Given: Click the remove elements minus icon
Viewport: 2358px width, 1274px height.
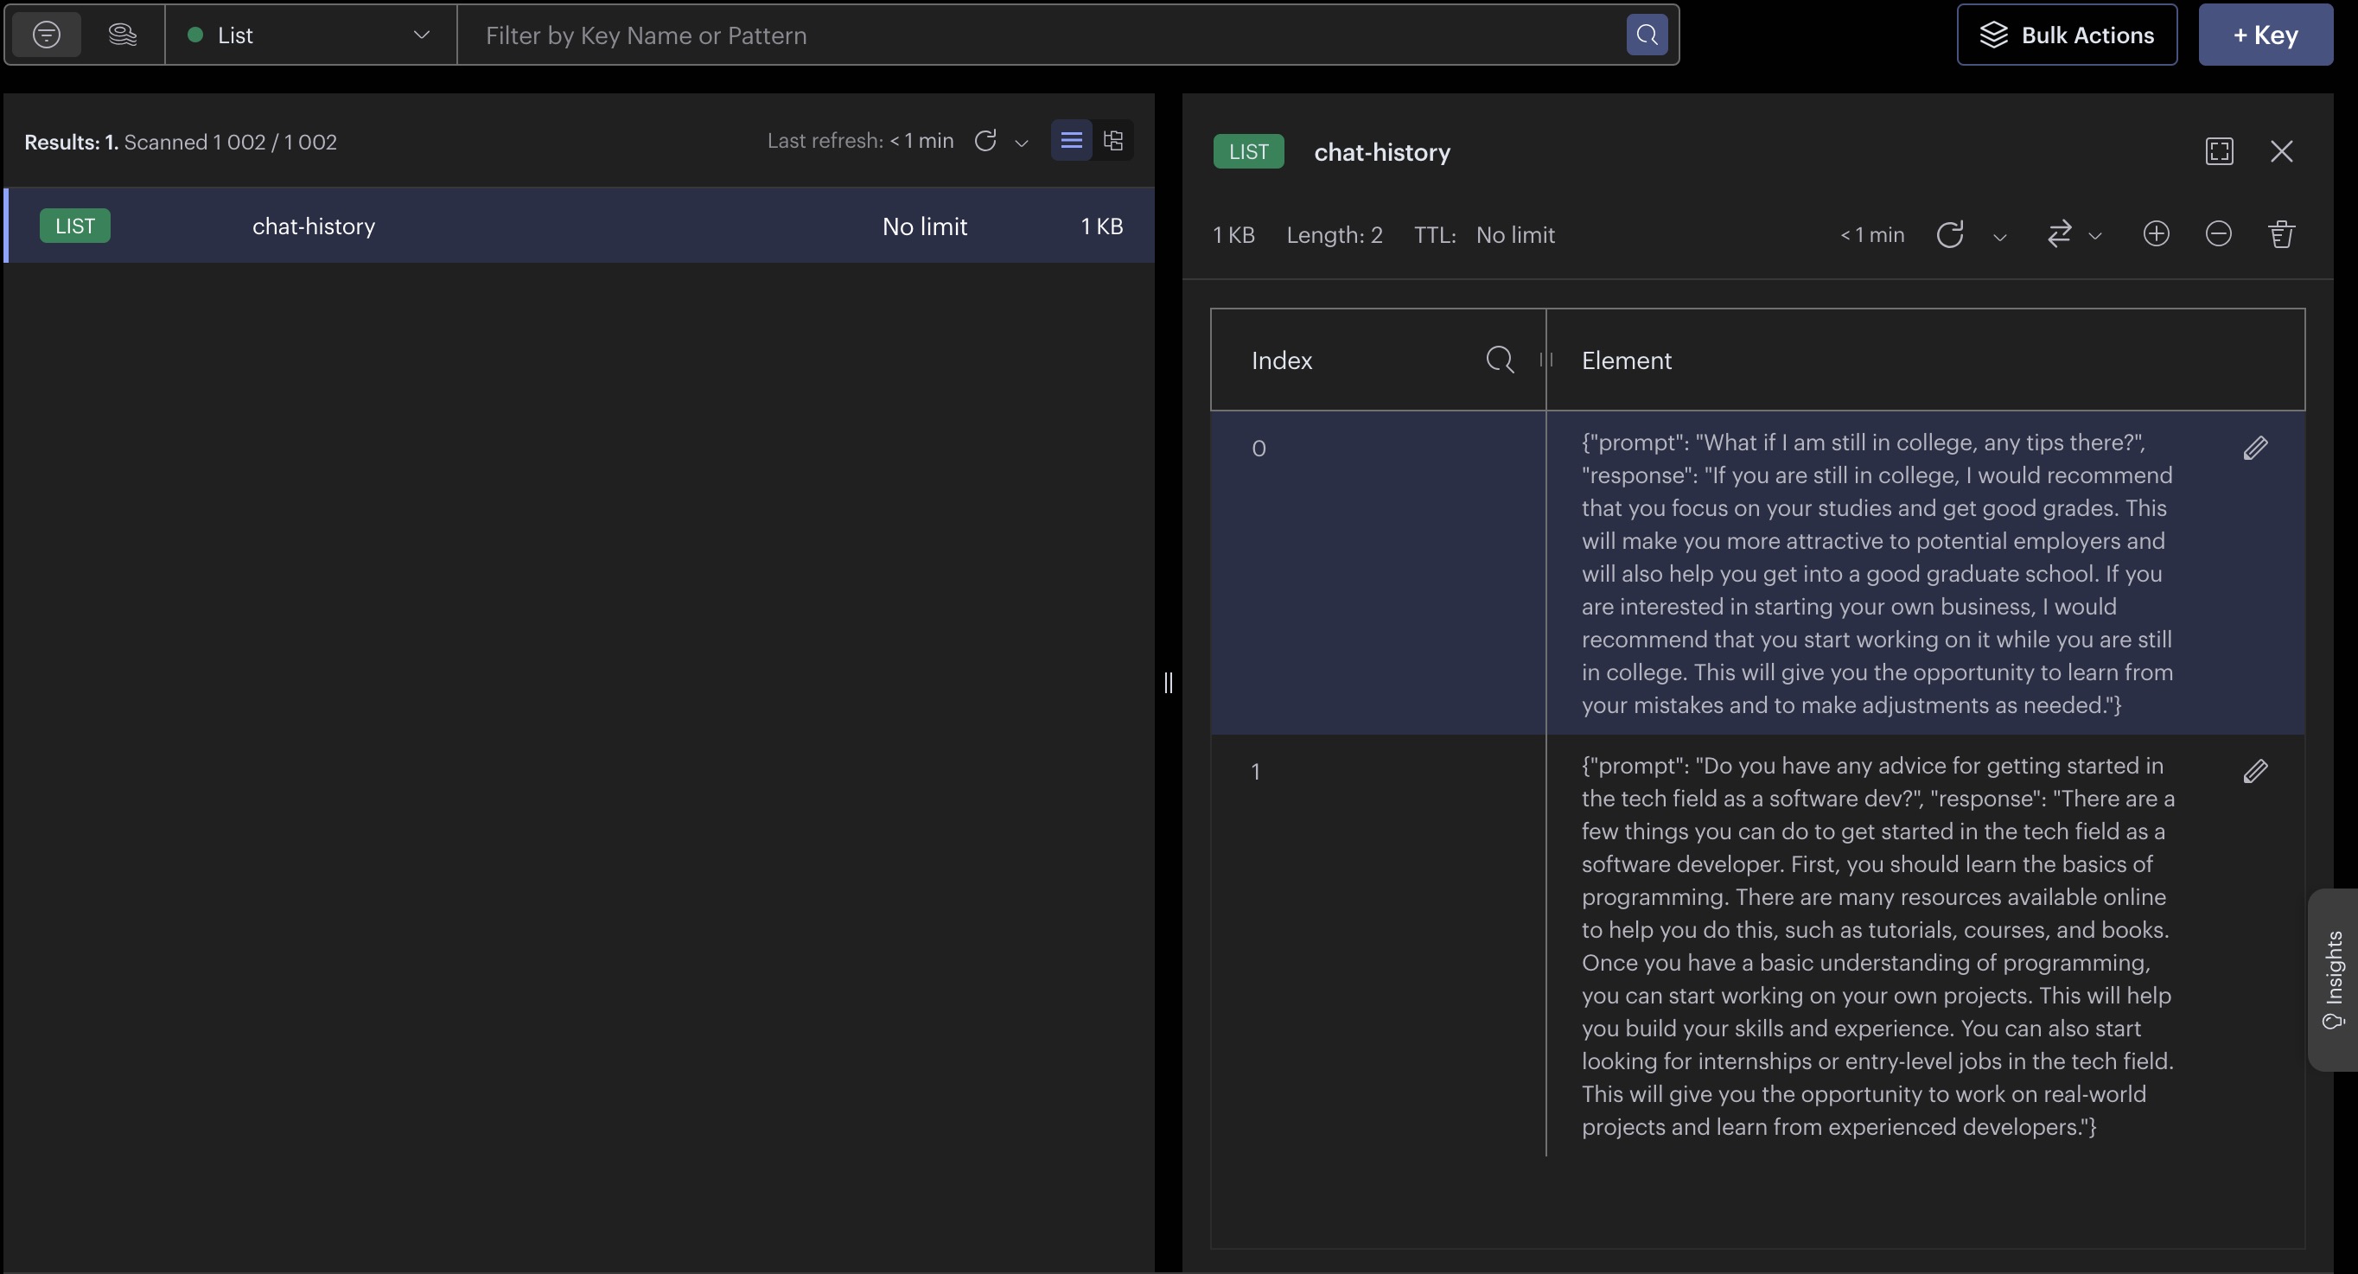Looking at the screenshot, I should [2218, 234].
